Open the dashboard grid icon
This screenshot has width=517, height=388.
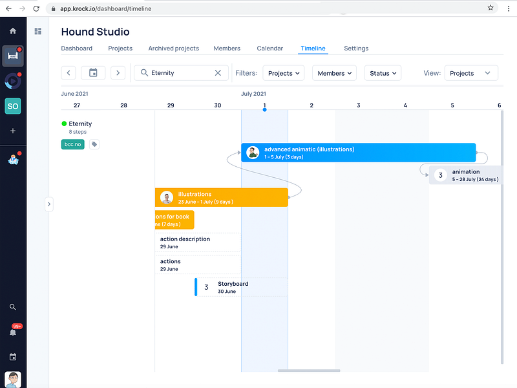(x=38, y=31)
